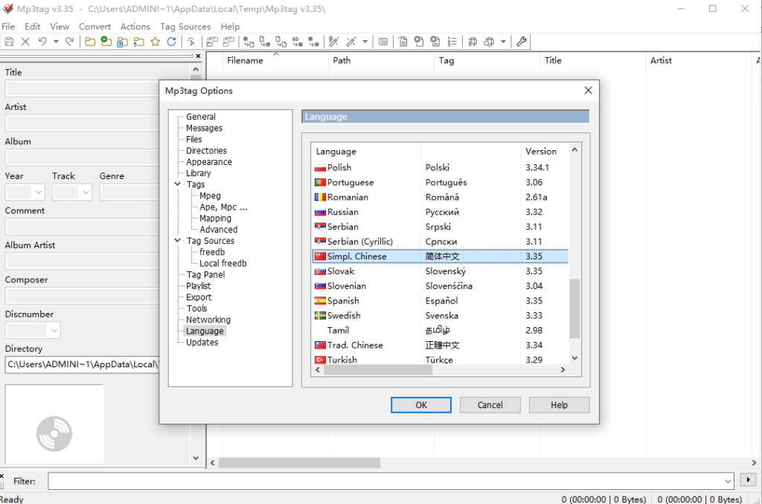Screen dimensions: 762x504
Task: Click the favorite star icon
Action: [x=155, y=42]
